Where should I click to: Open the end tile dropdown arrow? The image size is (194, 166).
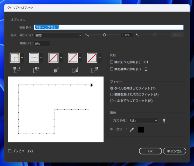[x=100, y=58]
